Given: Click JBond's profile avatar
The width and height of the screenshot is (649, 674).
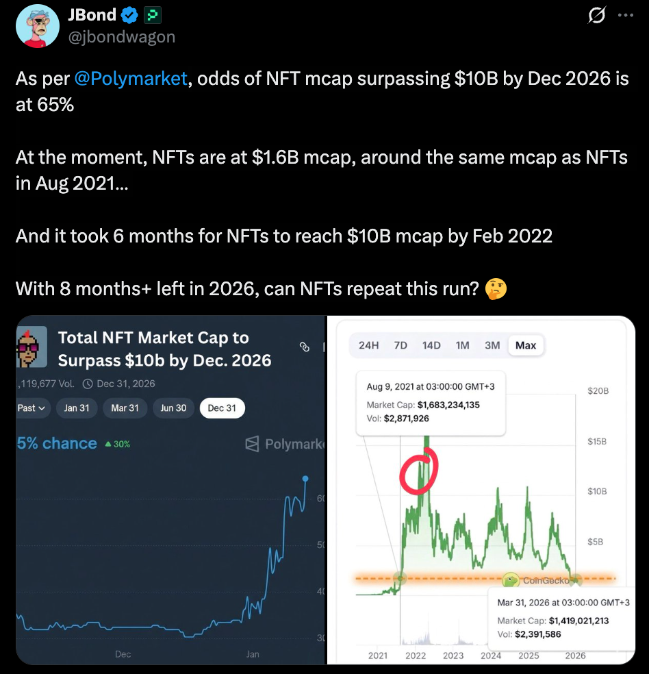Looking at the screenshot, I should tap(38, 25).
